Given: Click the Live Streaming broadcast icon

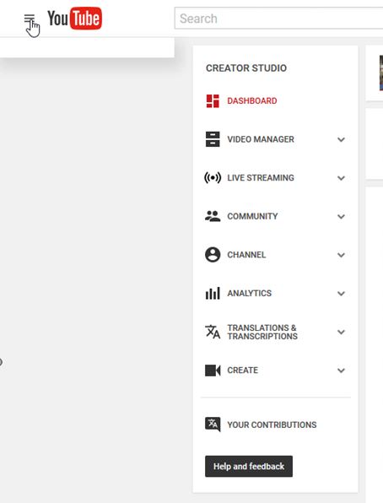Looking at the screenshot, I should pos(213,177).
